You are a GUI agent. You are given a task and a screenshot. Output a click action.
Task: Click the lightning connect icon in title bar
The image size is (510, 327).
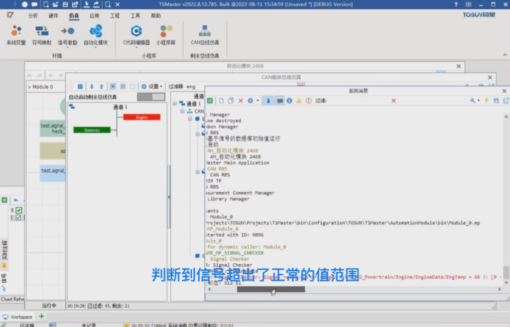[14, 4]
